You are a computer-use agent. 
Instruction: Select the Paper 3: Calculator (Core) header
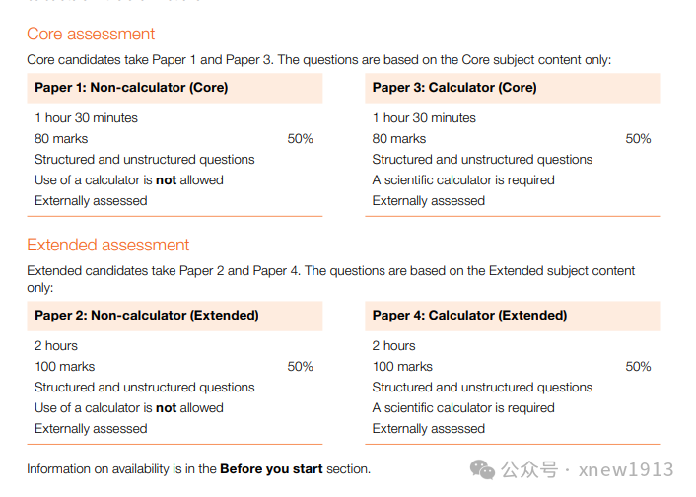[454, 88]
